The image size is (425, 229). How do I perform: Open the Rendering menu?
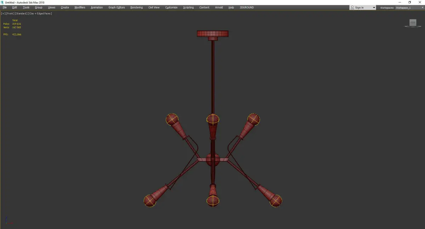pos(136,7)
